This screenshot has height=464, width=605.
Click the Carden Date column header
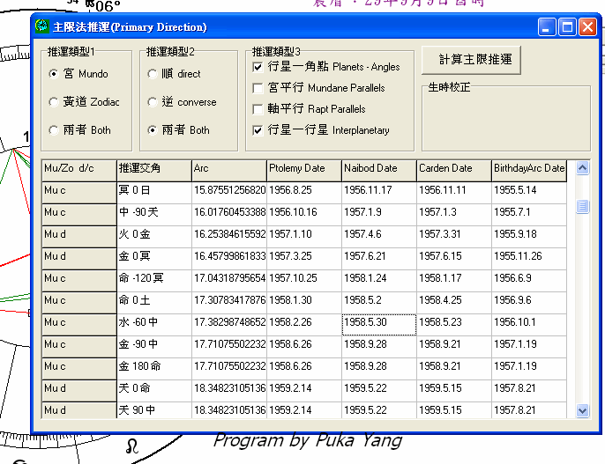[x=454, y=171]
